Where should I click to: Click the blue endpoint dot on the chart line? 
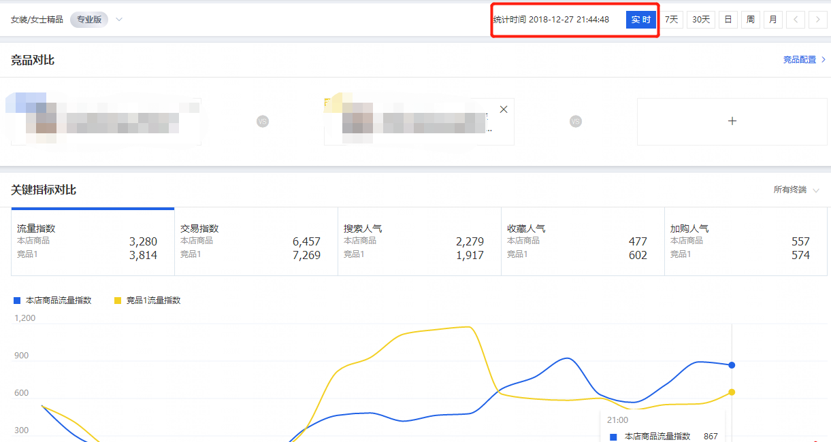click(x=732, y=365)
